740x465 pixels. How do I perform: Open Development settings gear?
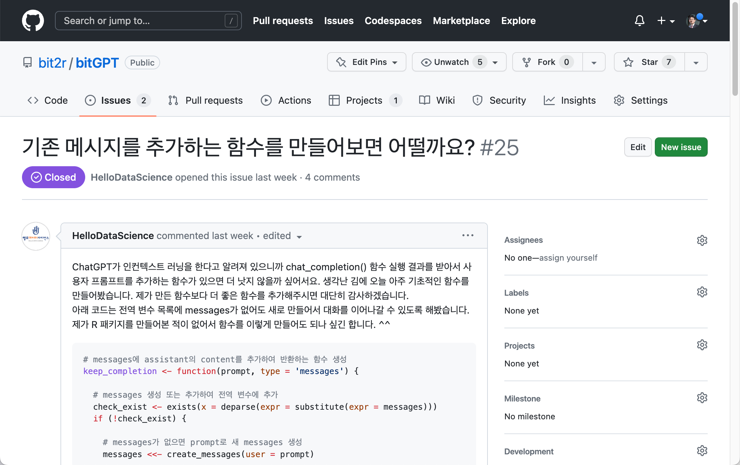(x=702, y=451)
